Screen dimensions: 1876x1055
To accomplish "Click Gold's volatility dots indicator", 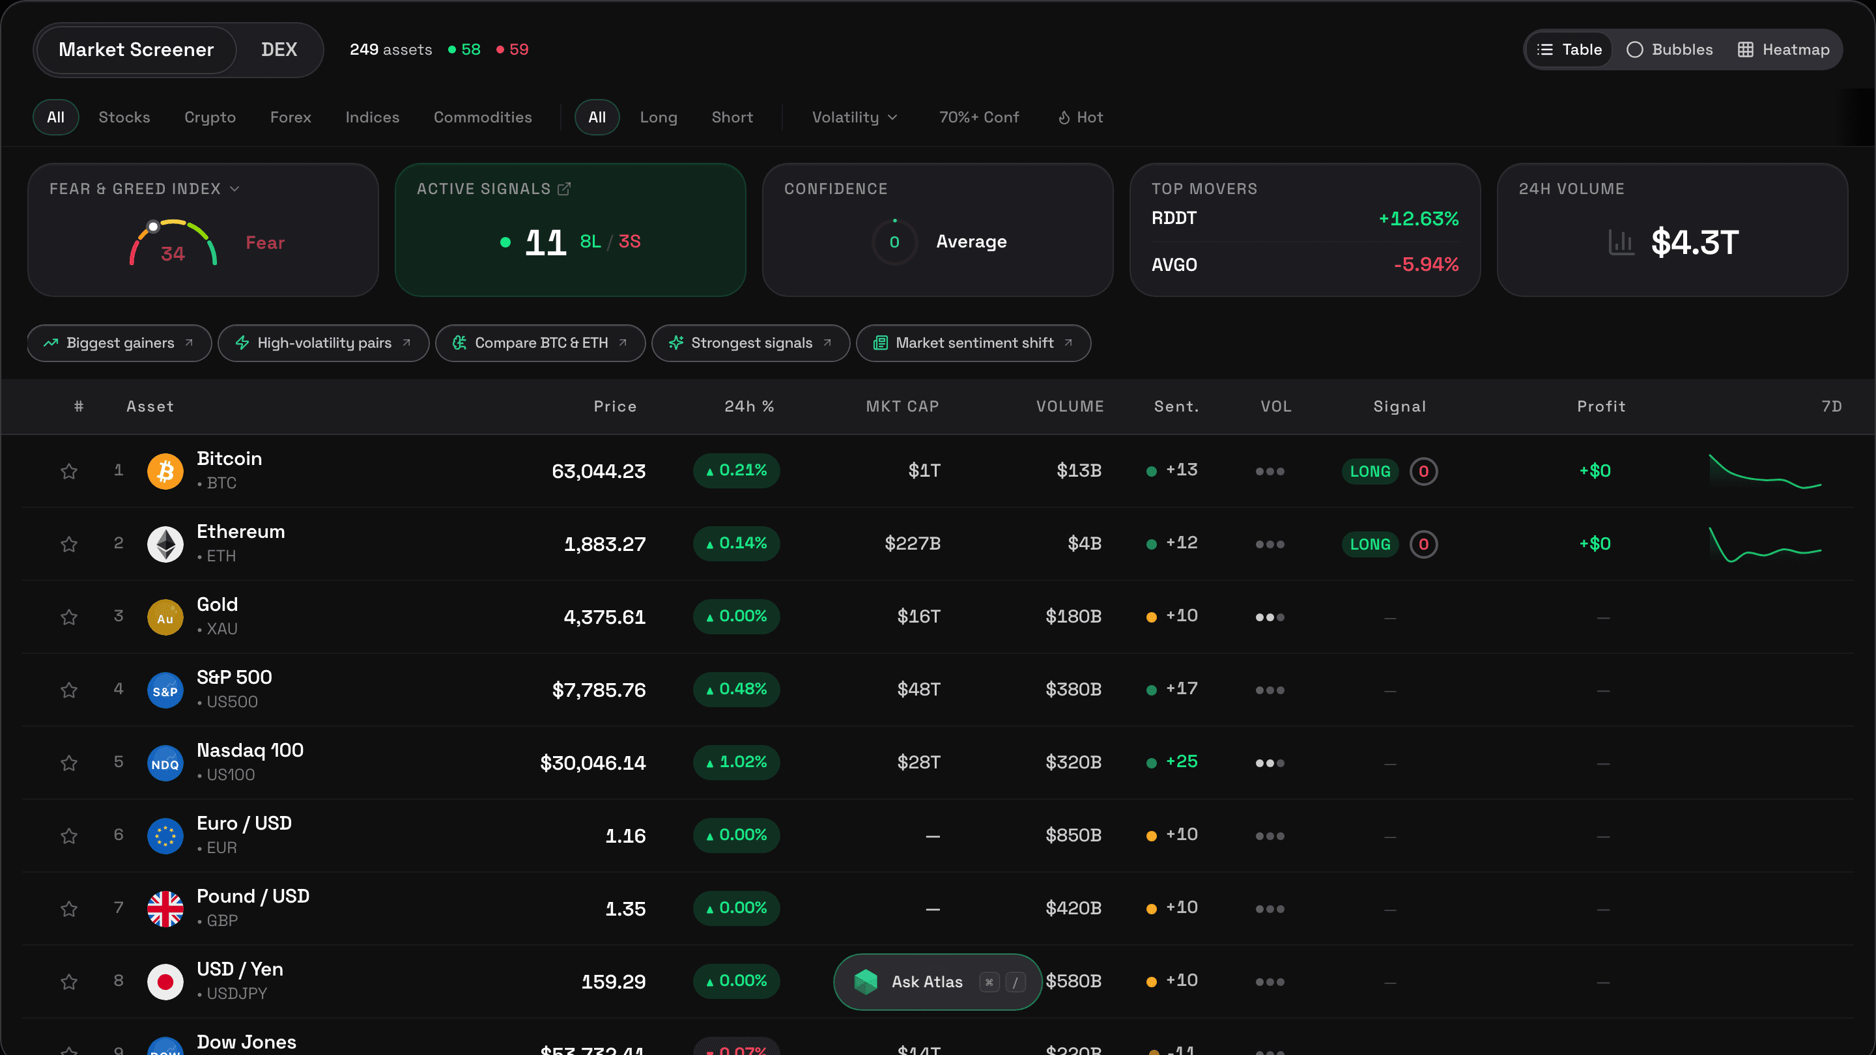I will (x=1270, y=617).
